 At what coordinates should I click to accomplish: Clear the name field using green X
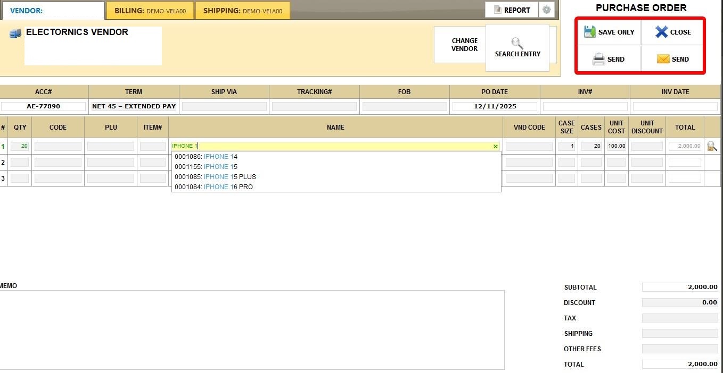point(496,146)
